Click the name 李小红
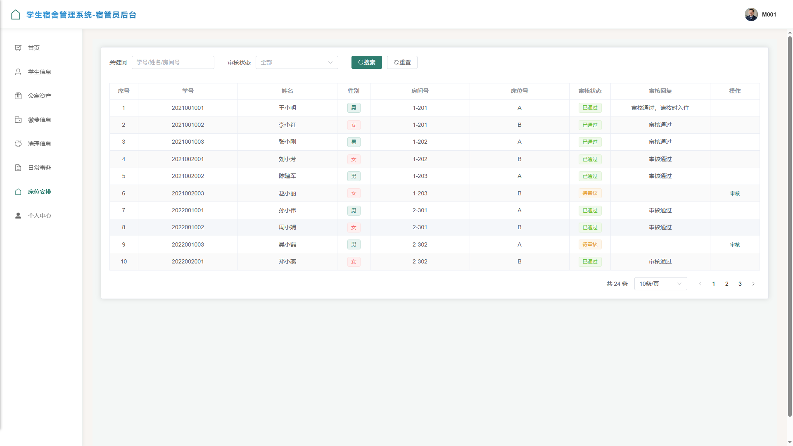This screenshot has height=446, width=793. pyautogui.click(x=287, y=125)
